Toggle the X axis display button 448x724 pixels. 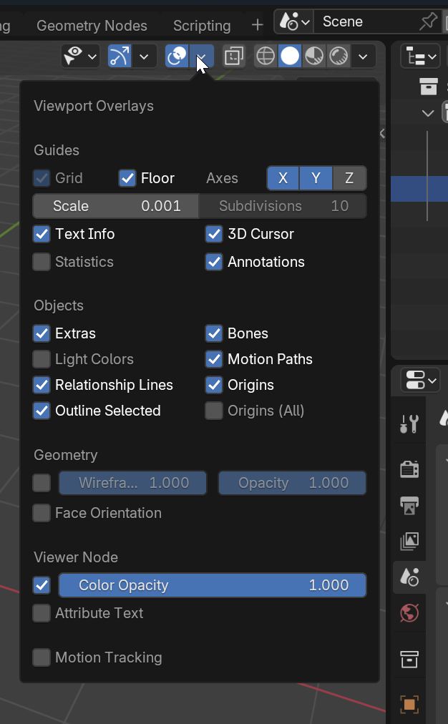pyautogui.click(x=283, y=178)
